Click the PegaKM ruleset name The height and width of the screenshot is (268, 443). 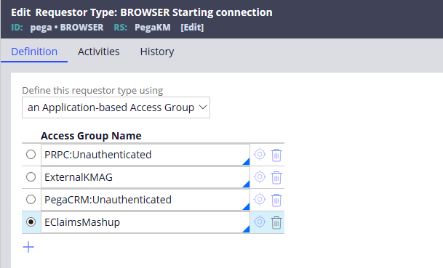point(153,28)
